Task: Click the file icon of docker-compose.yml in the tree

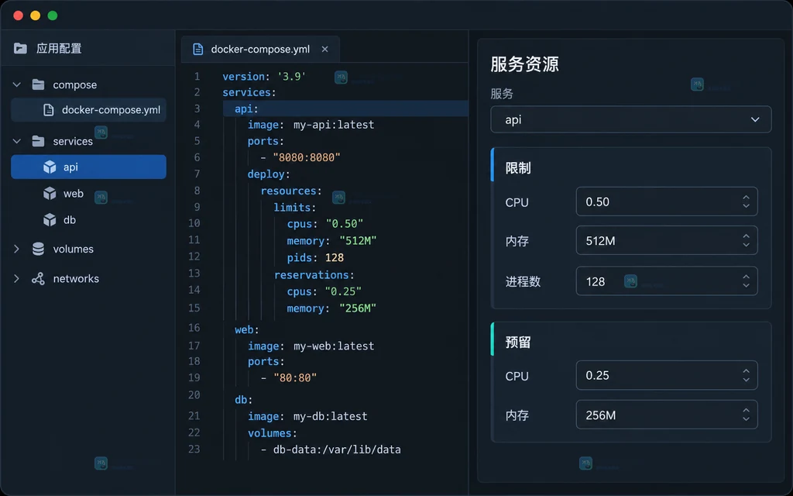Action: click(49, 110)
